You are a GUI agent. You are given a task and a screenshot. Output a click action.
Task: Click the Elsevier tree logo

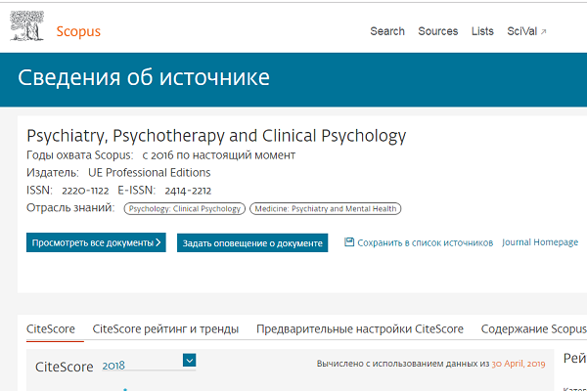[27, 25]
